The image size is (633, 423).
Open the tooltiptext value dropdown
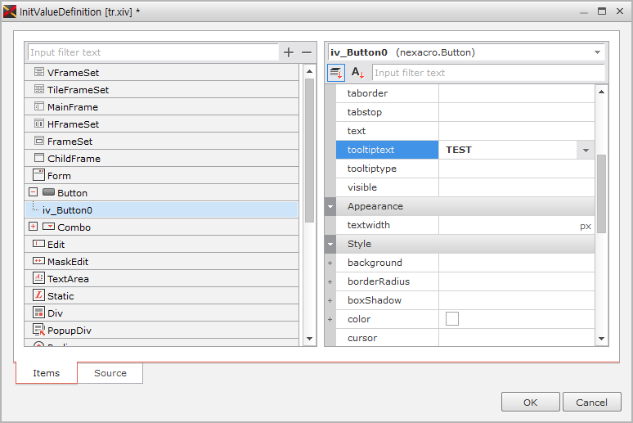point(586,151)
